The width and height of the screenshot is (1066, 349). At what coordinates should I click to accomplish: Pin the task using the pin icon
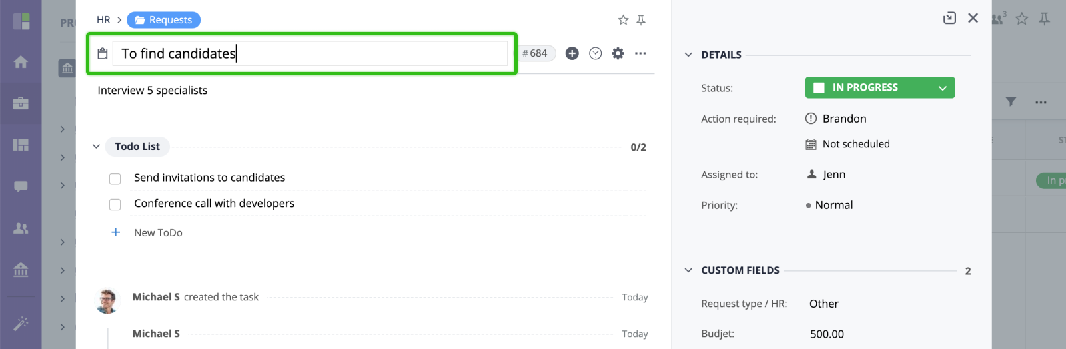tap(641, 20)
